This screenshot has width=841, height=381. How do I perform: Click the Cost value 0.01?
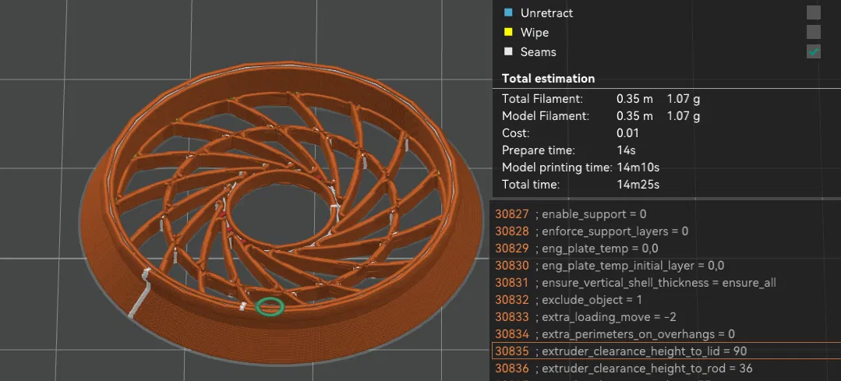pyautogui.click(x=627, y=133)
